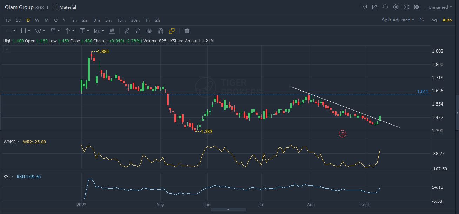The image size is (459, 214).
Task: Open the Split-Adjusted dropdown
Action: [x=398, y=20]
